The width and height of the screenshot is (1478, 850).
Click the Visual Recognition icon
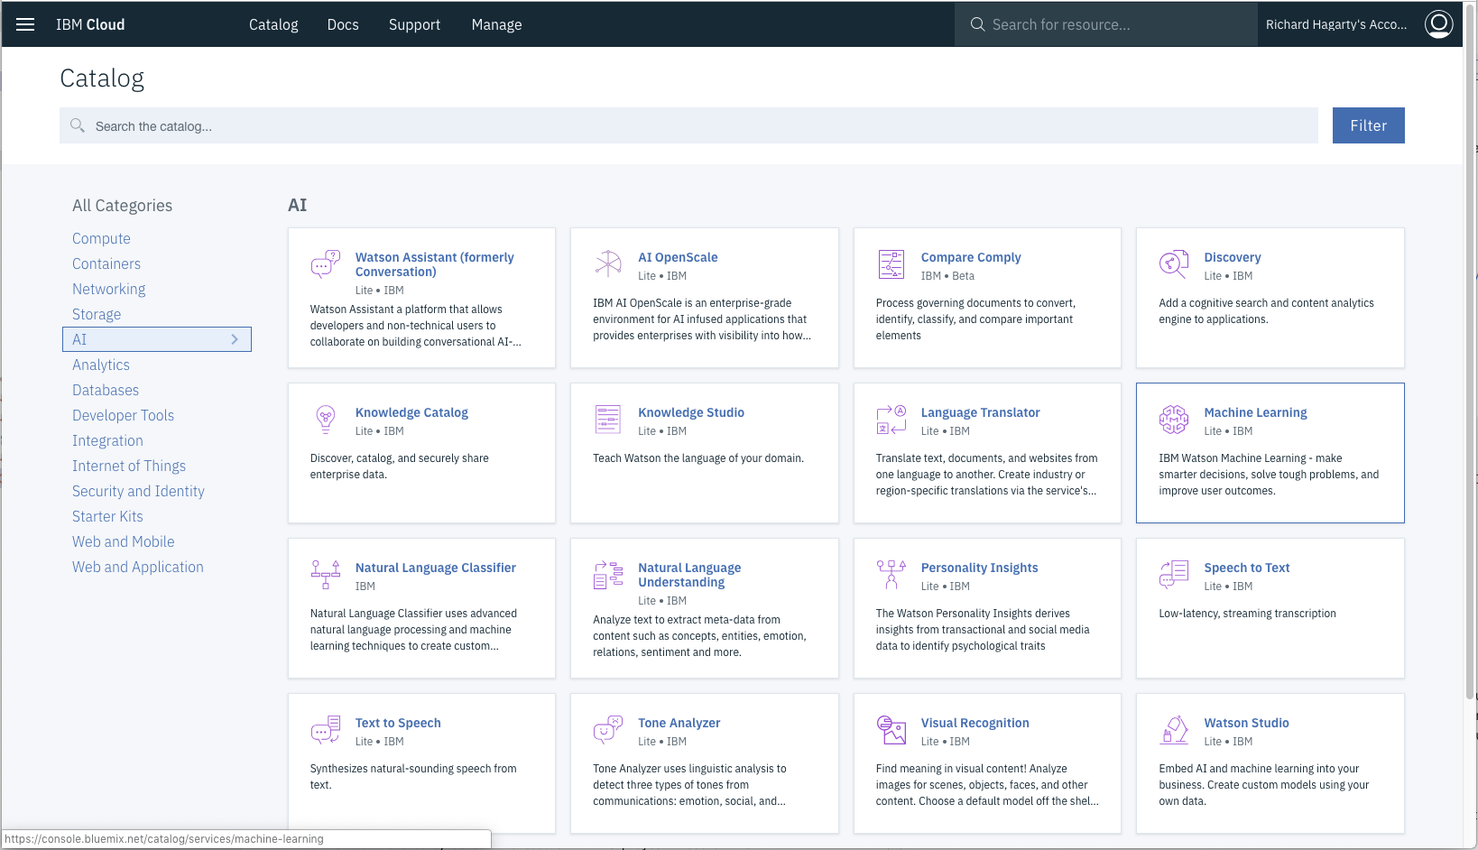click(x=891, y=730)
